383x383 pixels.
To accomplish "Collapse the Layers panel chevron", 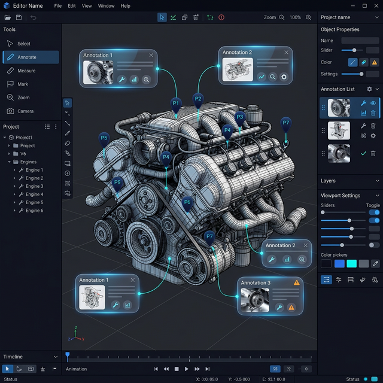I will click(376, 181).
